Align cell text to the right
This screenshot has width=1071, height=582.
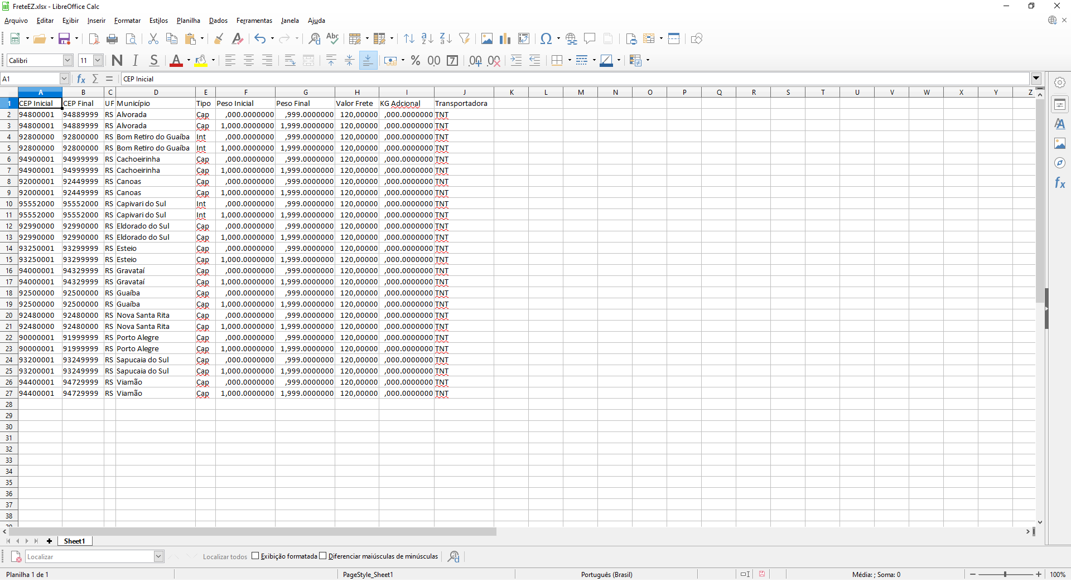pyautogui.click(x=267, y=60)
